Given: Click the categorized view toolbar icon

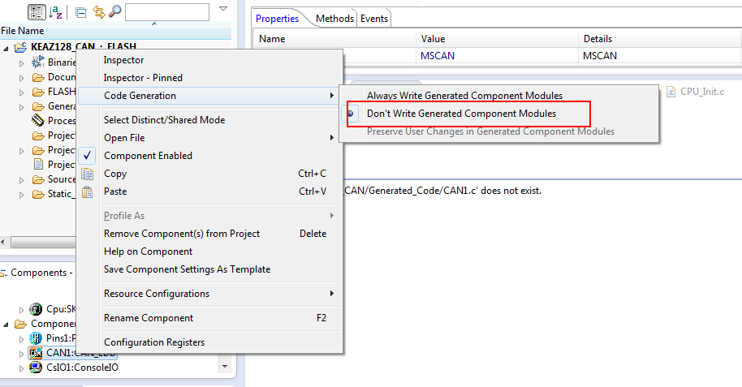Looking at the screenshot, I should [37, 11].
